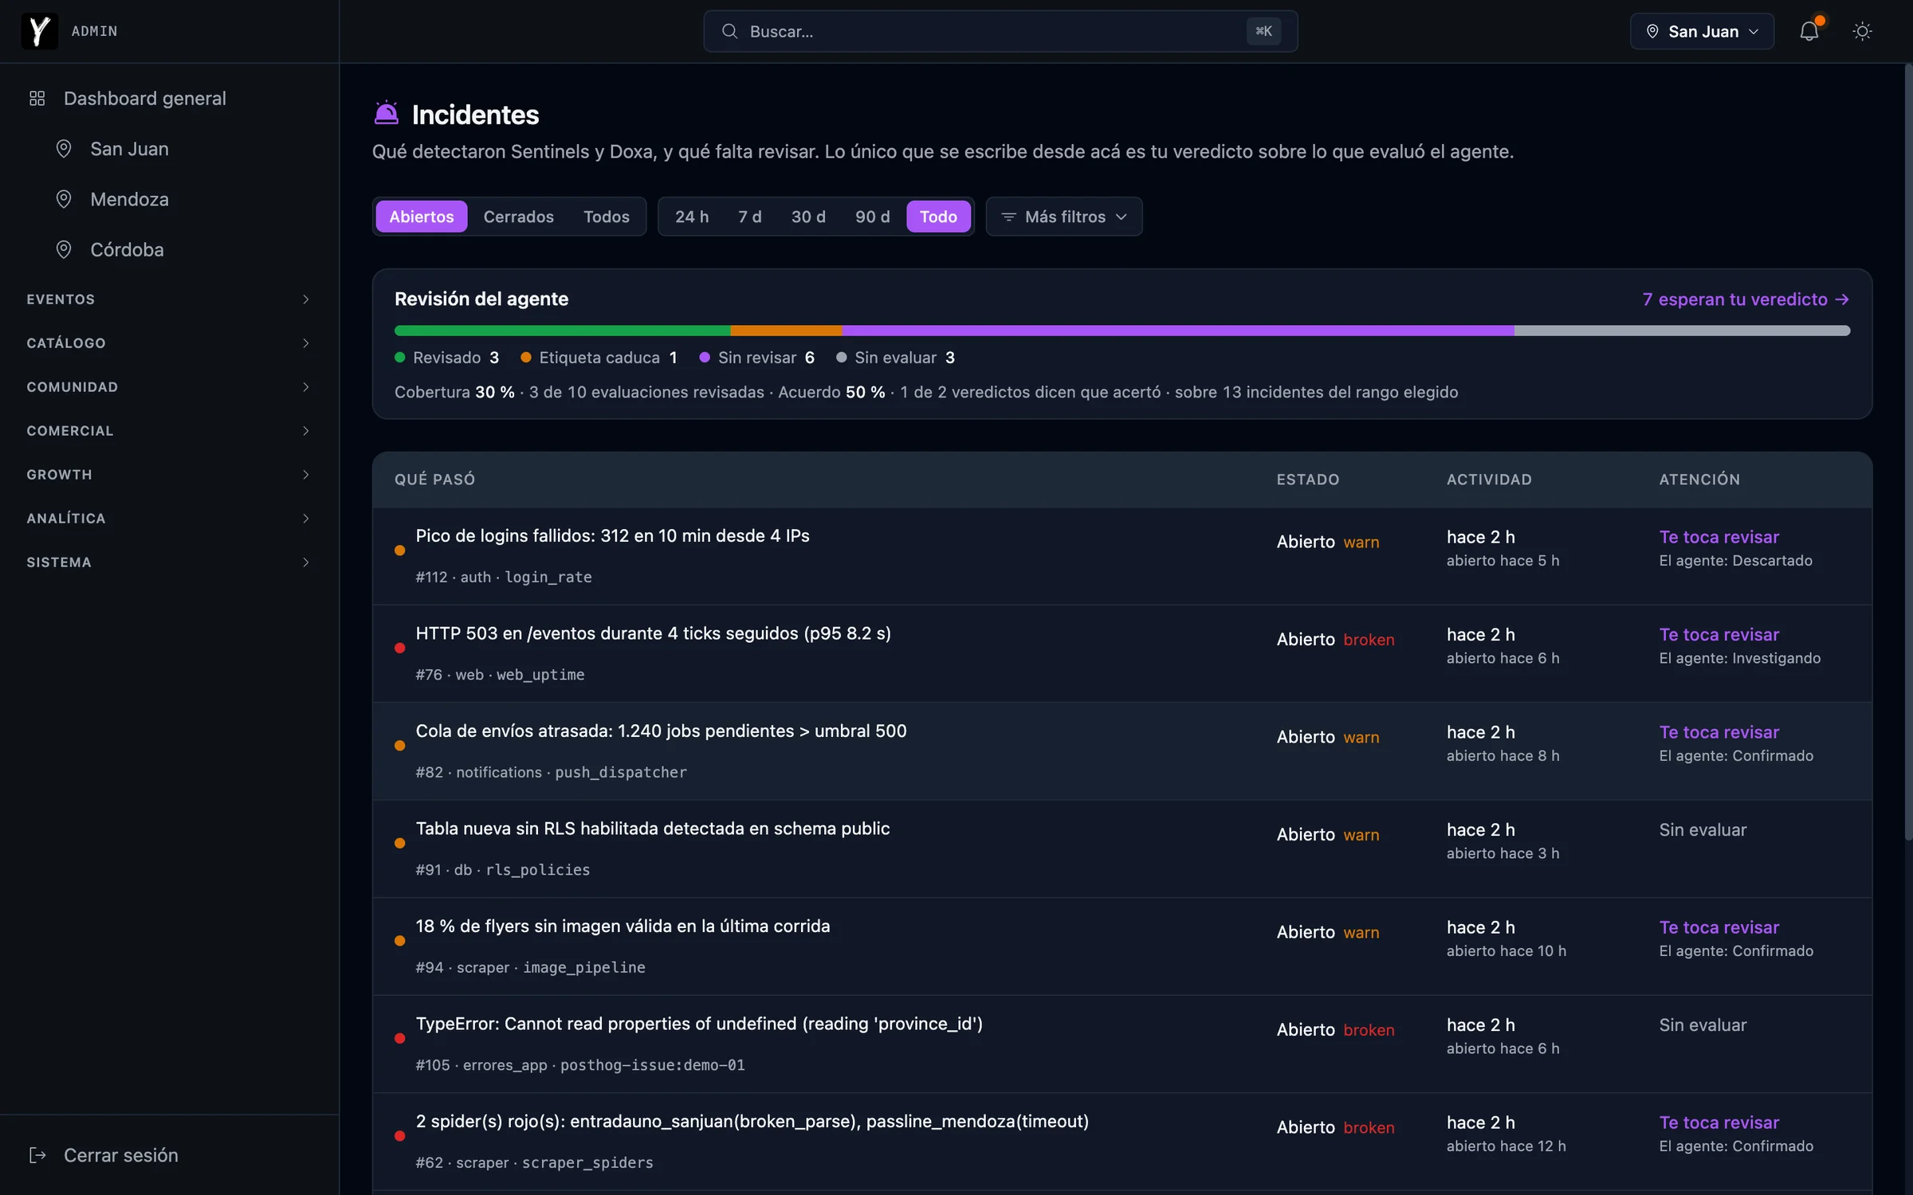Screen dimensions: 1913x1195
Task: Toggle light theme with the sun icon
Action: point(1862,31)
